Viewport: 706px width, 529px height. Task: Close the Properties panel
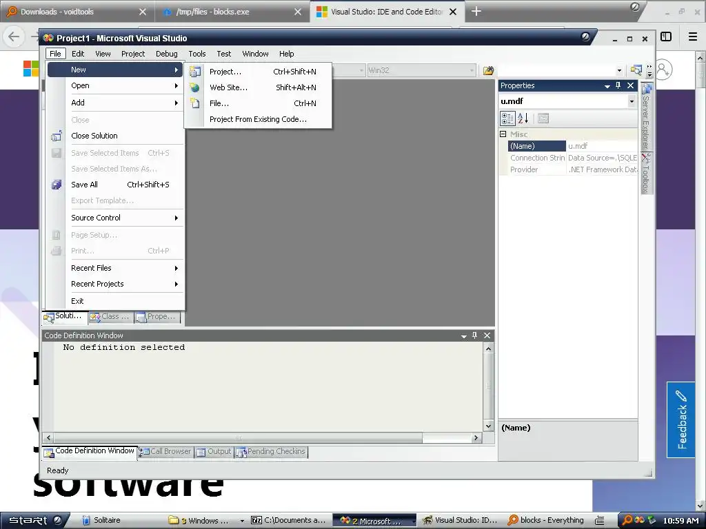point(631,85)
